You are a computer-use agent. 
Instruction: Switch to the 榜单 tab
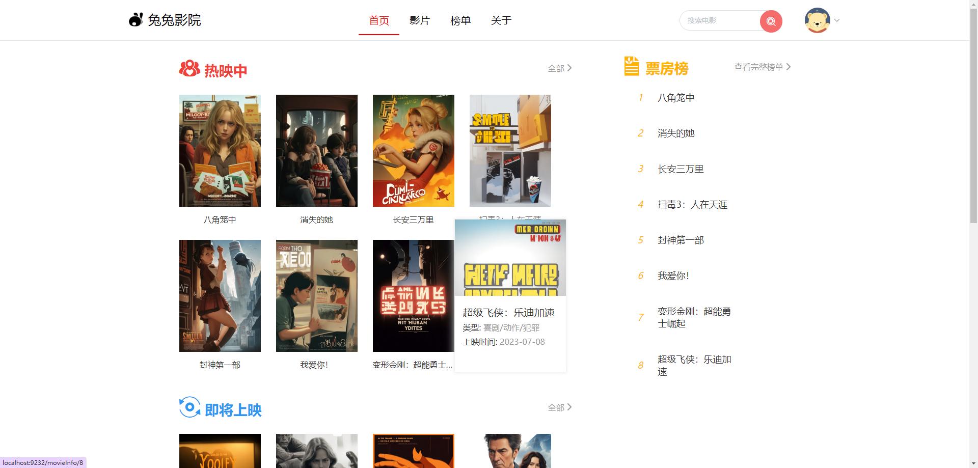pos(460,20)
